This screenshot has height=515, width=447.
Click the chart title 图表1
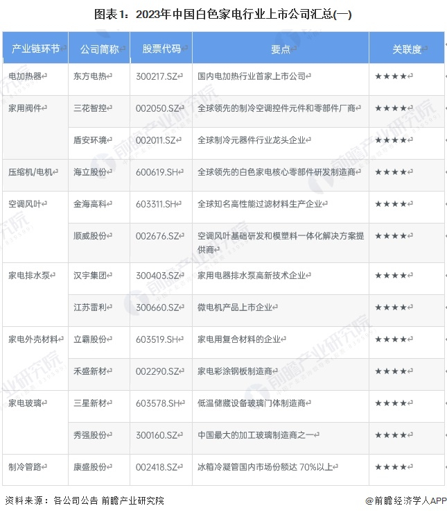point(223,14)
